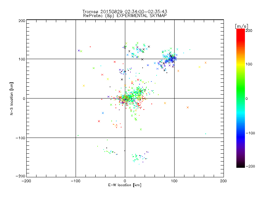Click the colorbar '0' label
The height and width of the screenshot is (197, 263).
click(x=247, y=98)
